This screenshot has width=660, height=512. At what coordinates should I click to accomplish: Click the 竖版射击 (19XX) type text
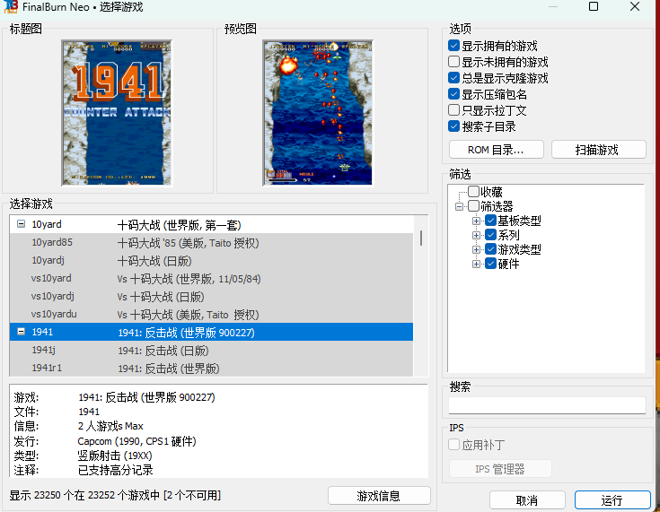coord(115,456)
